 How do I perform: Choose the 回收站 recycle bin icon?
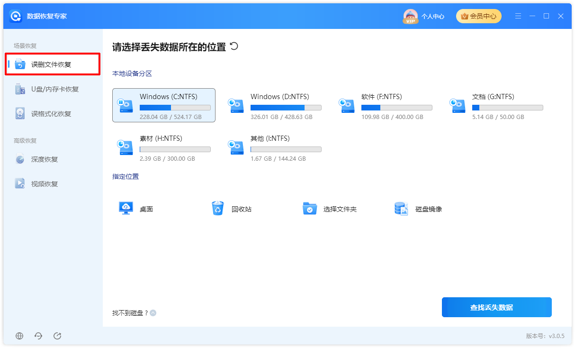point(218,209)
